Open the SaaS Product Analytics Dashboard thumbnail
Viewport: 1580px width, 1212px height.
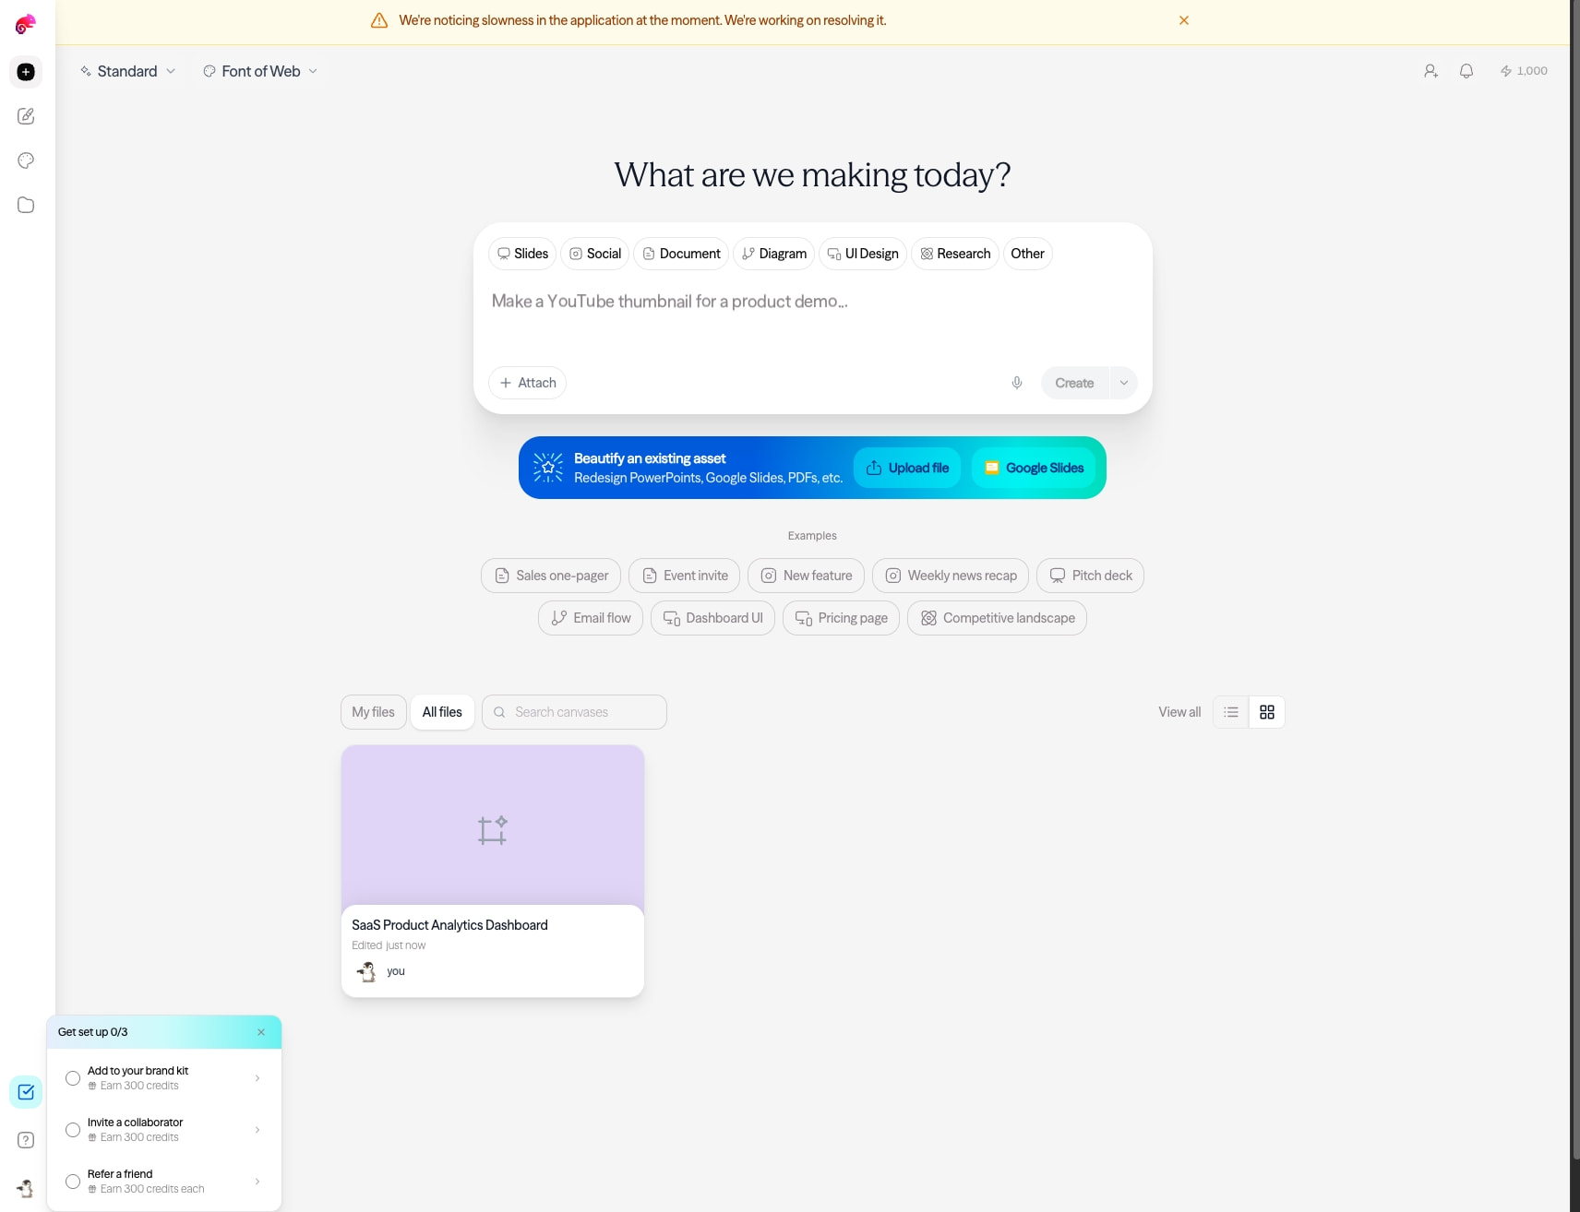pos(493,826)
